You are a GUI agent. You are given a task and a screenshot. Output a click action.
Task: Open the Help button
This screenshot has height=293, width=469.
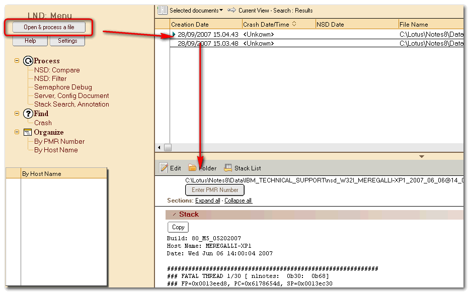point(30,41)
